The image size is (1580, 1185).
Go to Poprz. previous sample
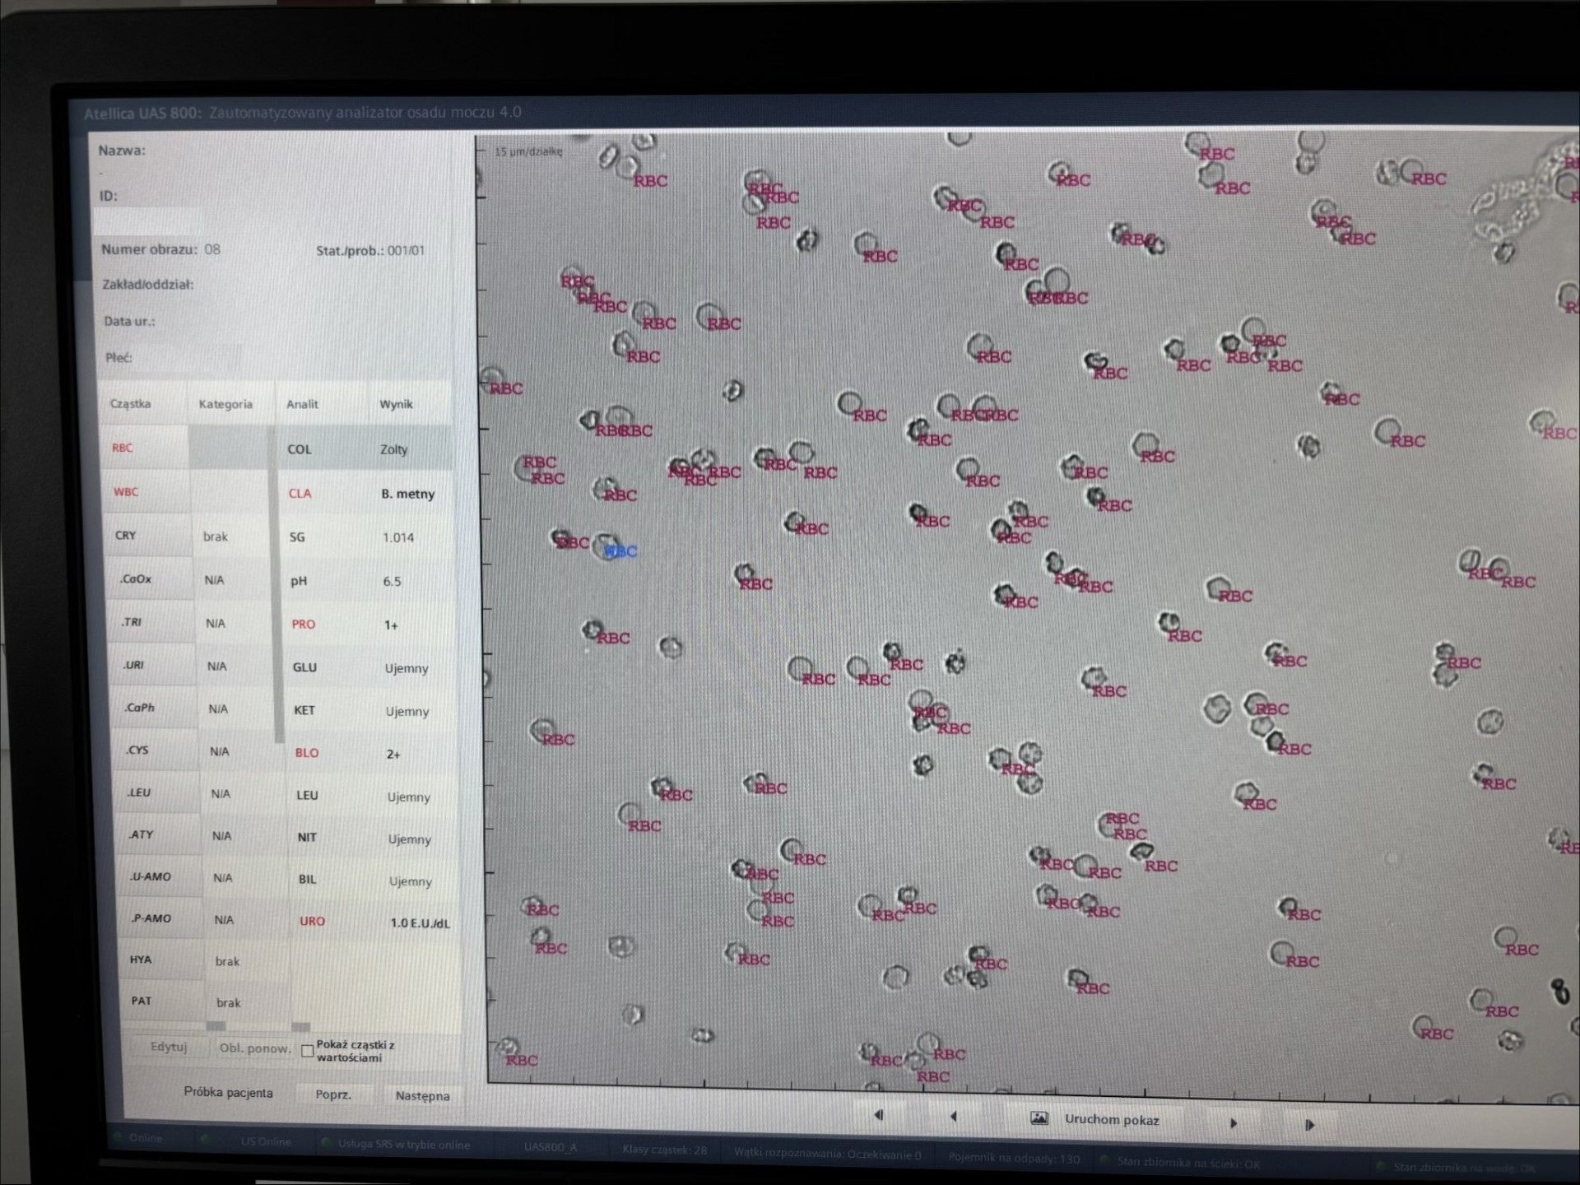333,1094
